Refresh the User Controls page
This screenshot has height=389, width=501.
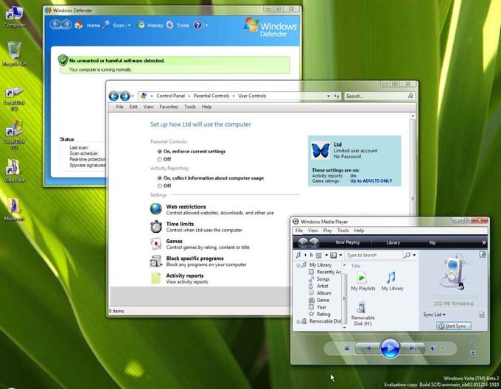point(337,96)
